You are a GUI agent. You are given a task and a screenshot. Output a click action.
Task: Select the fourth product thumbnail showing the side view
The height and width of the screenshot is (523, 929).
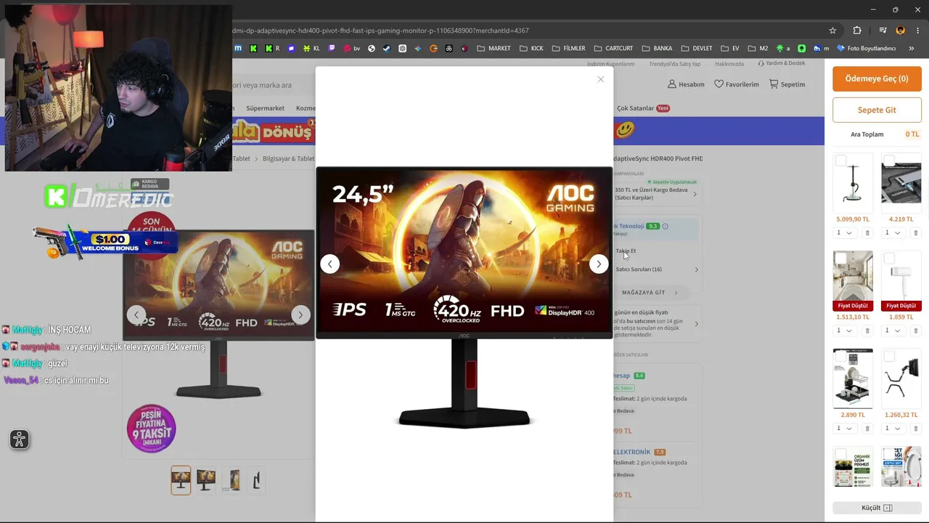point(256,480)
